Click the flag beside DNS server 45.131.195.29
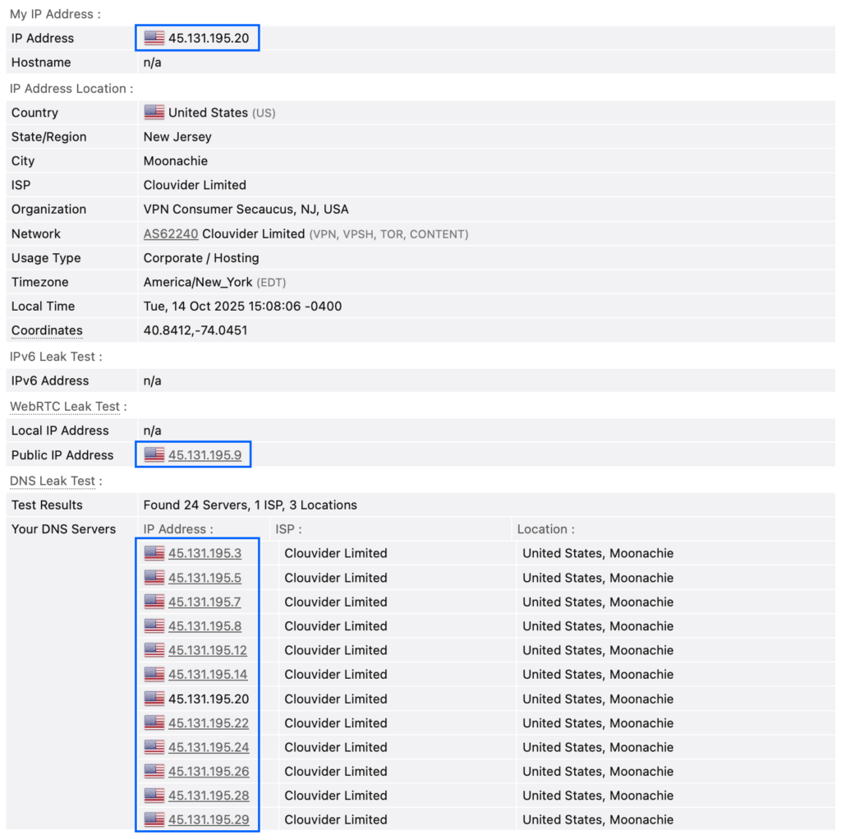This screenshot has width=841, height=835. pos(154,819)
